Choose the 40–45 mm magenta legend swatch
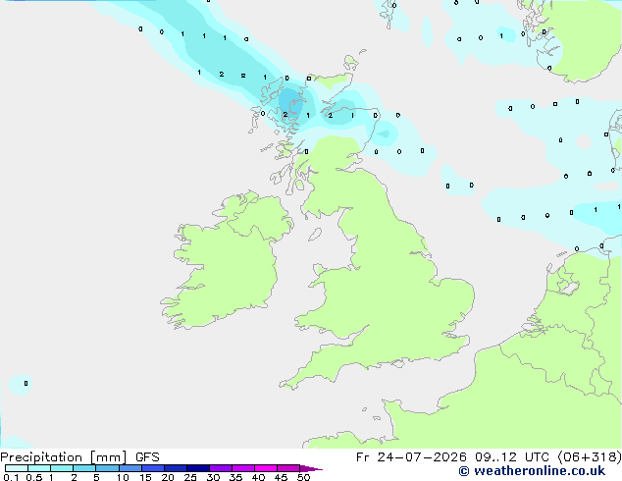 coord(266,468)
